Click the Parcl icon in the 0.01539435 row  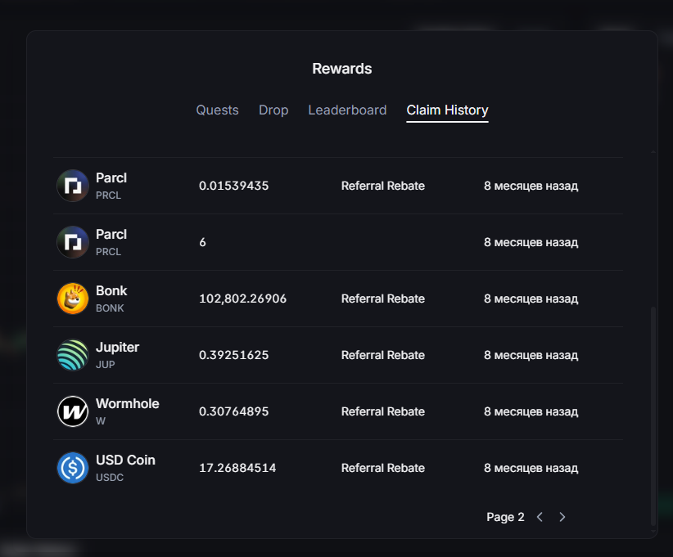73,186
